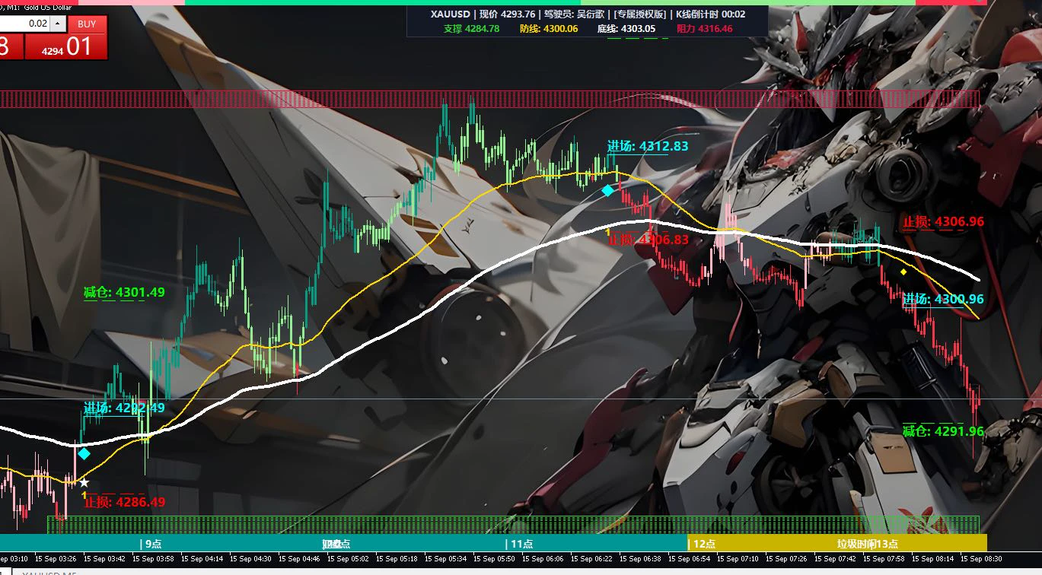Select the white star signal marker
Viewport: 1042px width, 575px height.
click(x=84, y=482)
